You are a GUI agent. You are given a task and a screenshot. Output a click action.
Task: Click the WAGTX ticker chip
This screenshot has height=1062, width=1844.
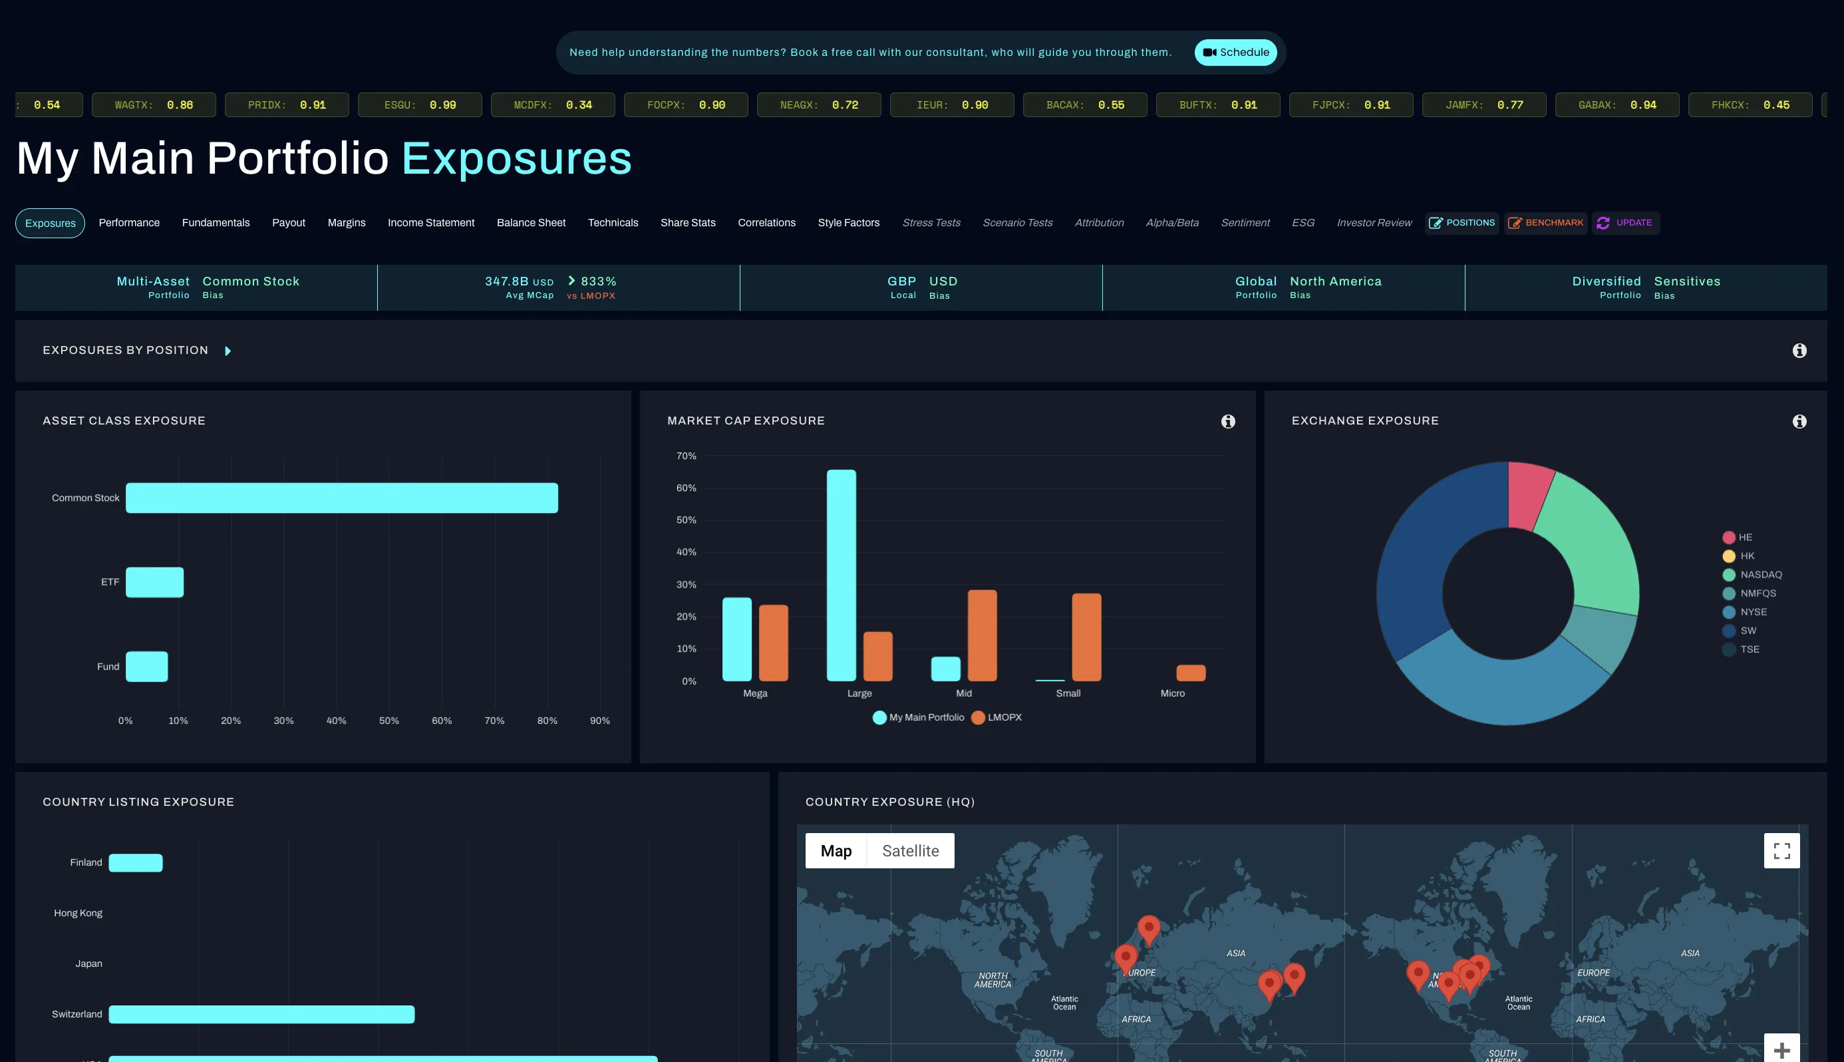[x=154, y=105]
